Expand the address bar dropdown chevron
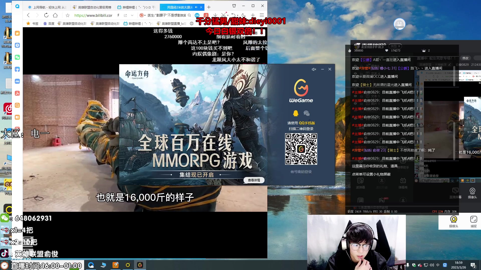 point(132,15)
